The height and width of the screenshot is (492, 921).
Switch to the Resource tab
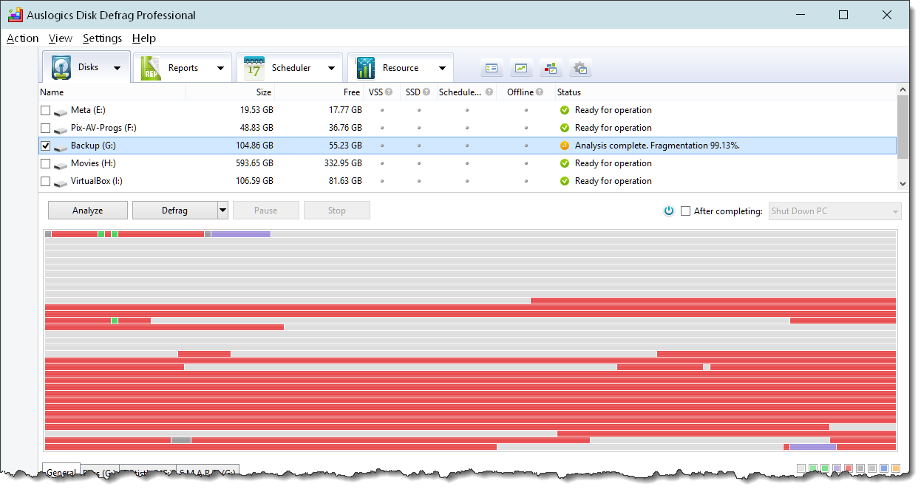[400, 68]
